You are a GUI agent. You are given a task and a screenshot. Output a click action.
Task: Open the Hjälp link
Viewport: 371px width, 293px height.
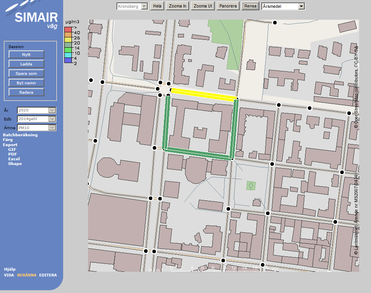[10, 269]
